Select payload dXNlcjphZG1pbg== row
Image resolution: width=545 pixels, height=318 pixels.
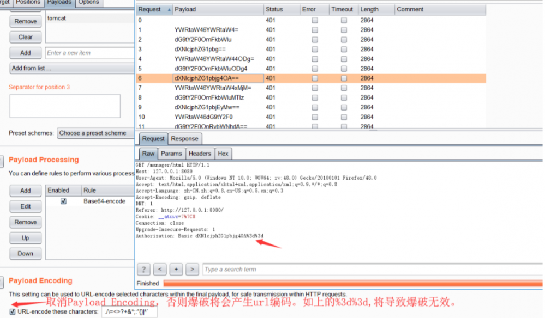311,49
